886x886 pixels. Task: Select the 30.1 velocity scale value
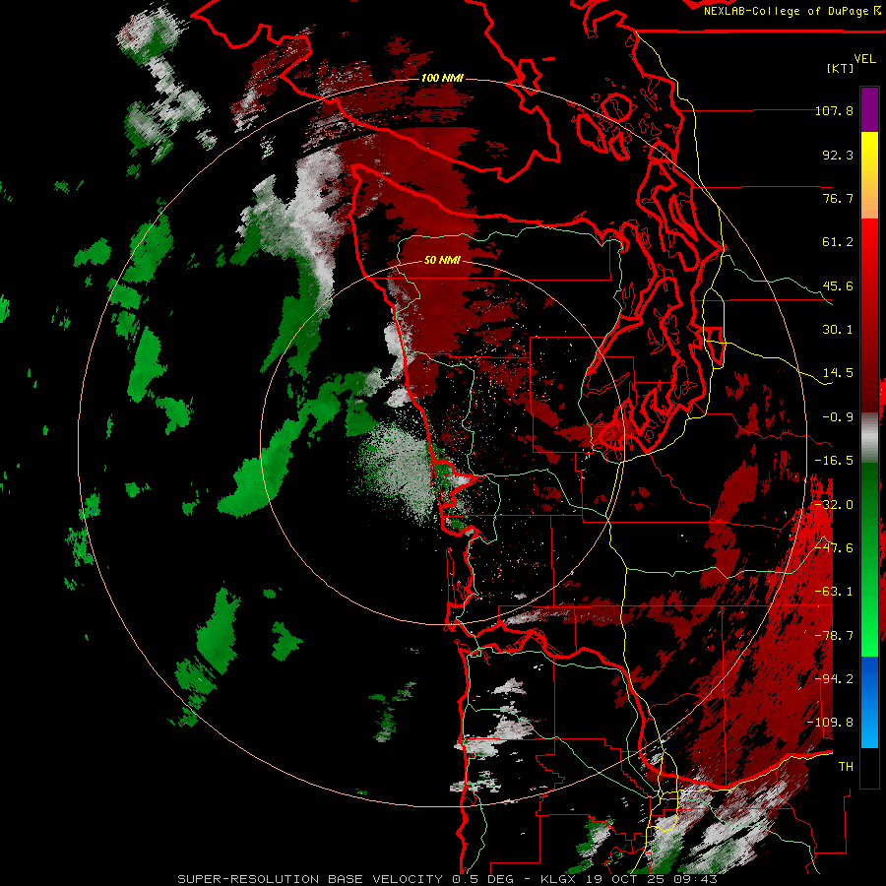[x=838, y=330]
